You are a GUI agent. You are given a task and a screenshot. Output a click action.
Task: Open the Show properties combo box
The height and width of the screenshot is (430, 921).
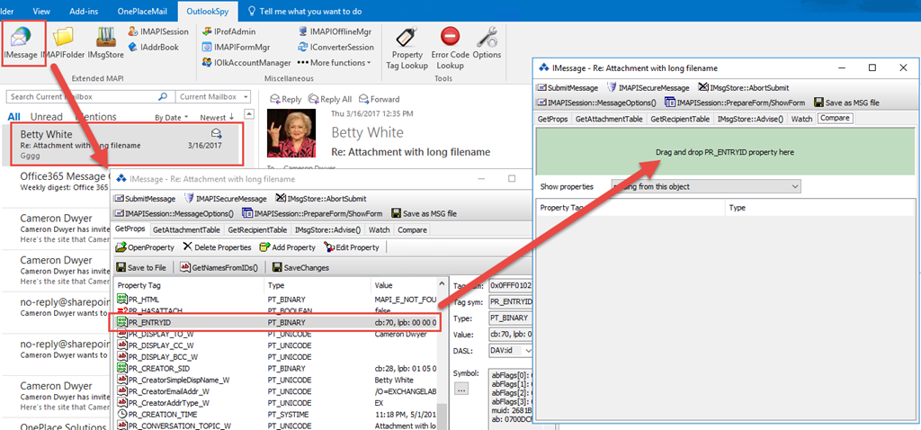coord(705,186)
